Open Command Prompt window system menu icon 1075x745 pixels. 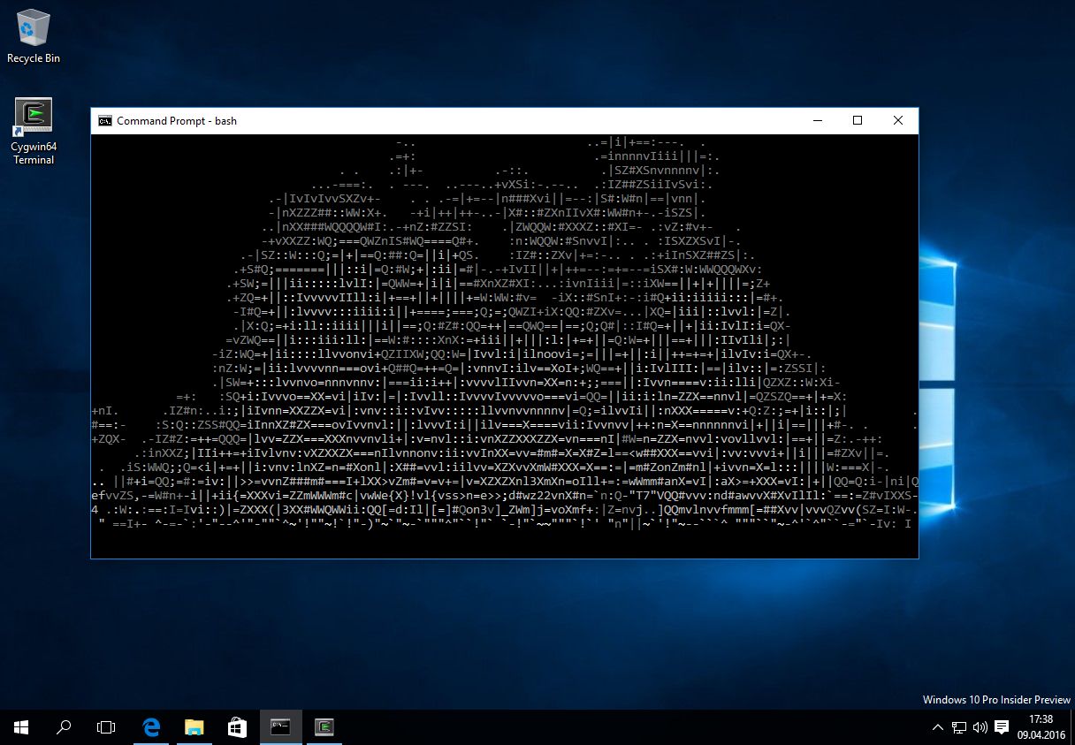pos(105,121)
